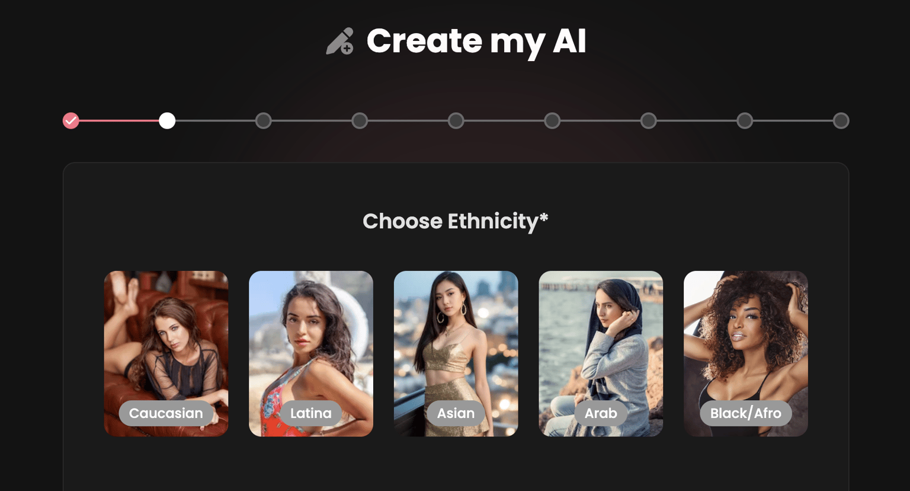Select the Caucasian ethnicity card
Viewport: 910px width, 491px height.
(x=166, y=353)
